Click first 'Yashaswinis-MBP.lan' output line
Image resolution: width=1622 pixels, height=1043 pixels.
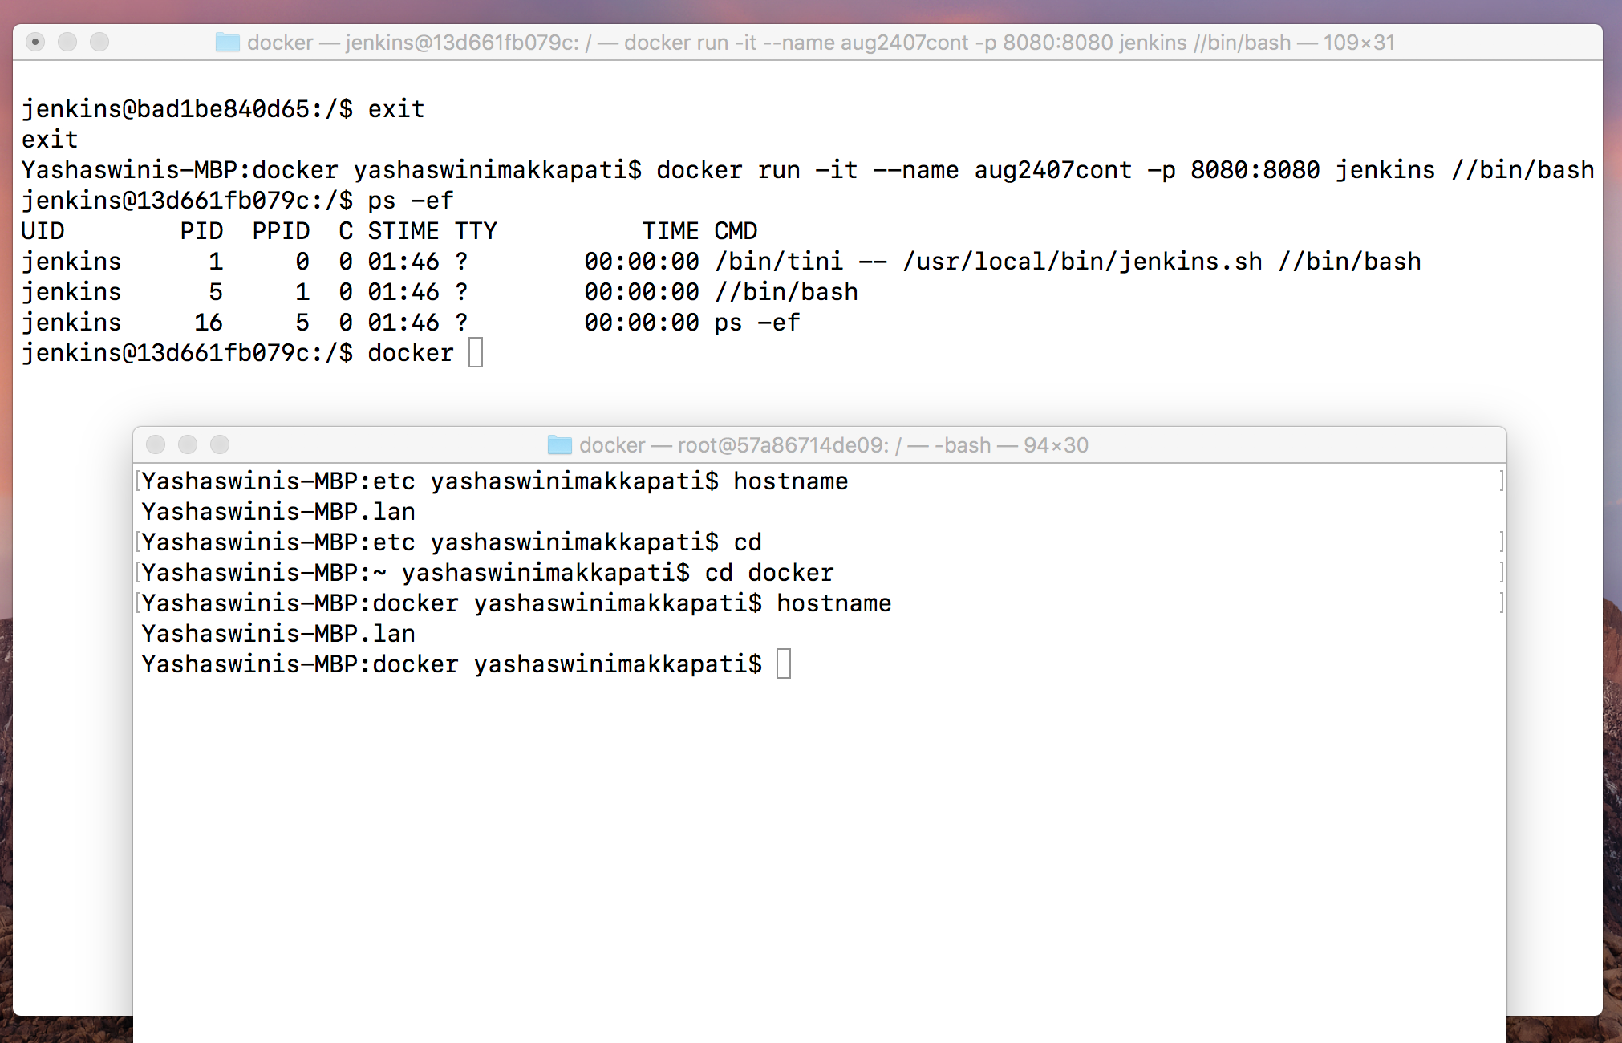pyautogui.click(x=278, y=512)
